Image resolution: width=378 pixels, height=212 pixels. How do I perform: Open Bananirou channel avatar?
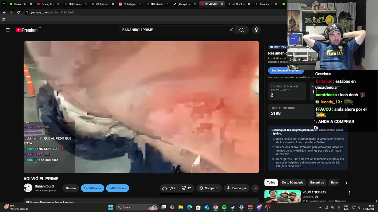[28, 188]
